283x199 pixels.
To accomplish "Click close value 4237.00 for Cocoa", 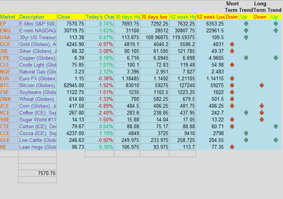I will pyautogui.click(x=71, y=133).
